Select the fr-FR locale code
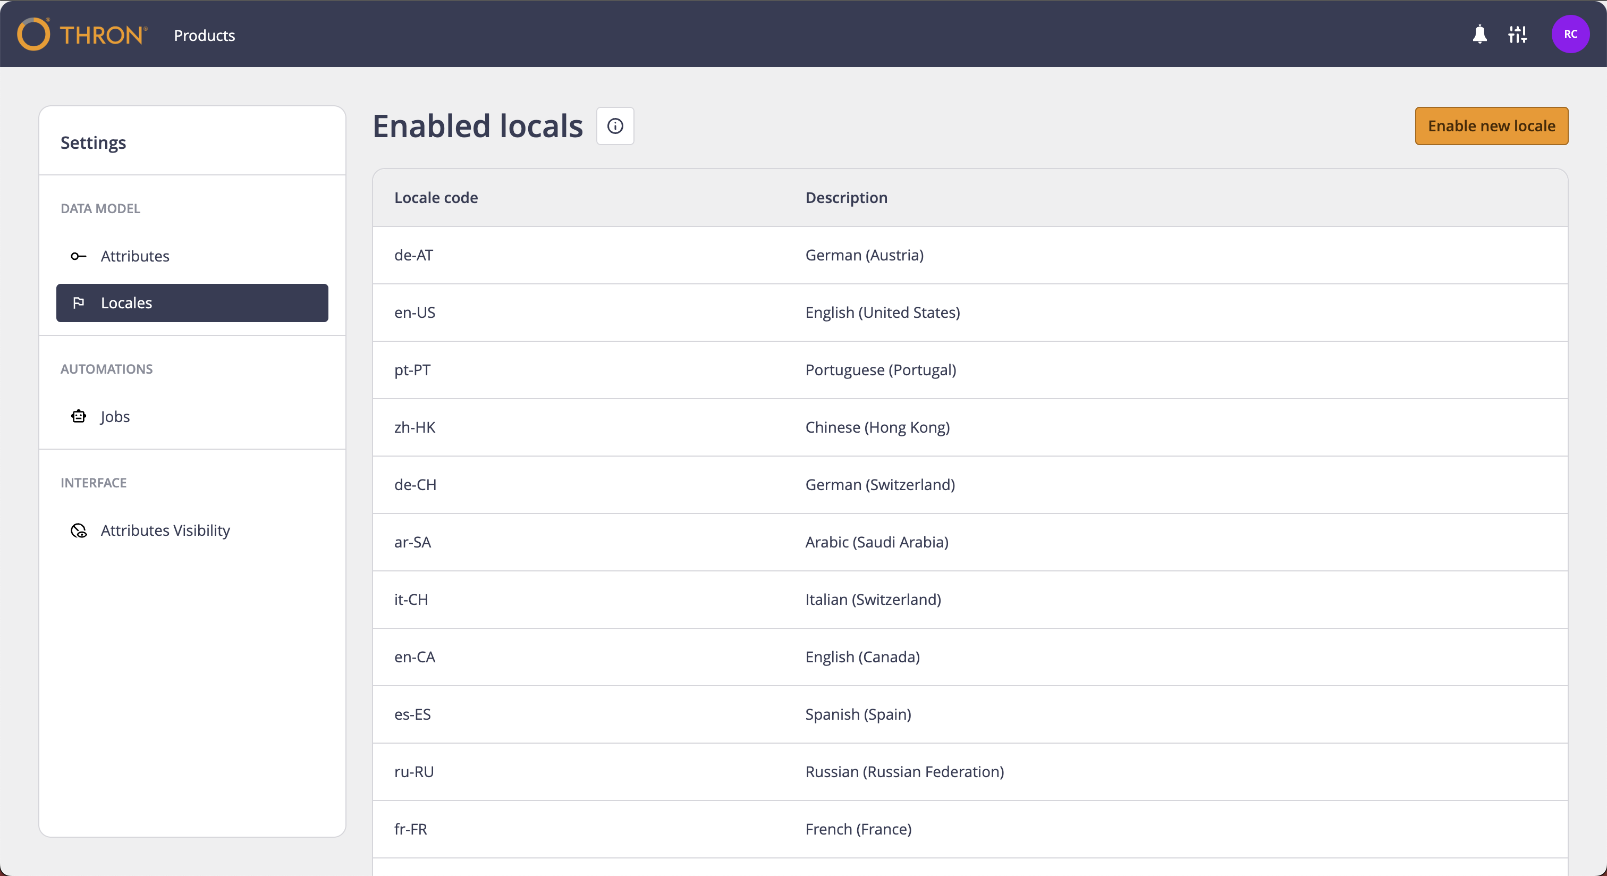The image size is (1607, 876). coord(410,829)
